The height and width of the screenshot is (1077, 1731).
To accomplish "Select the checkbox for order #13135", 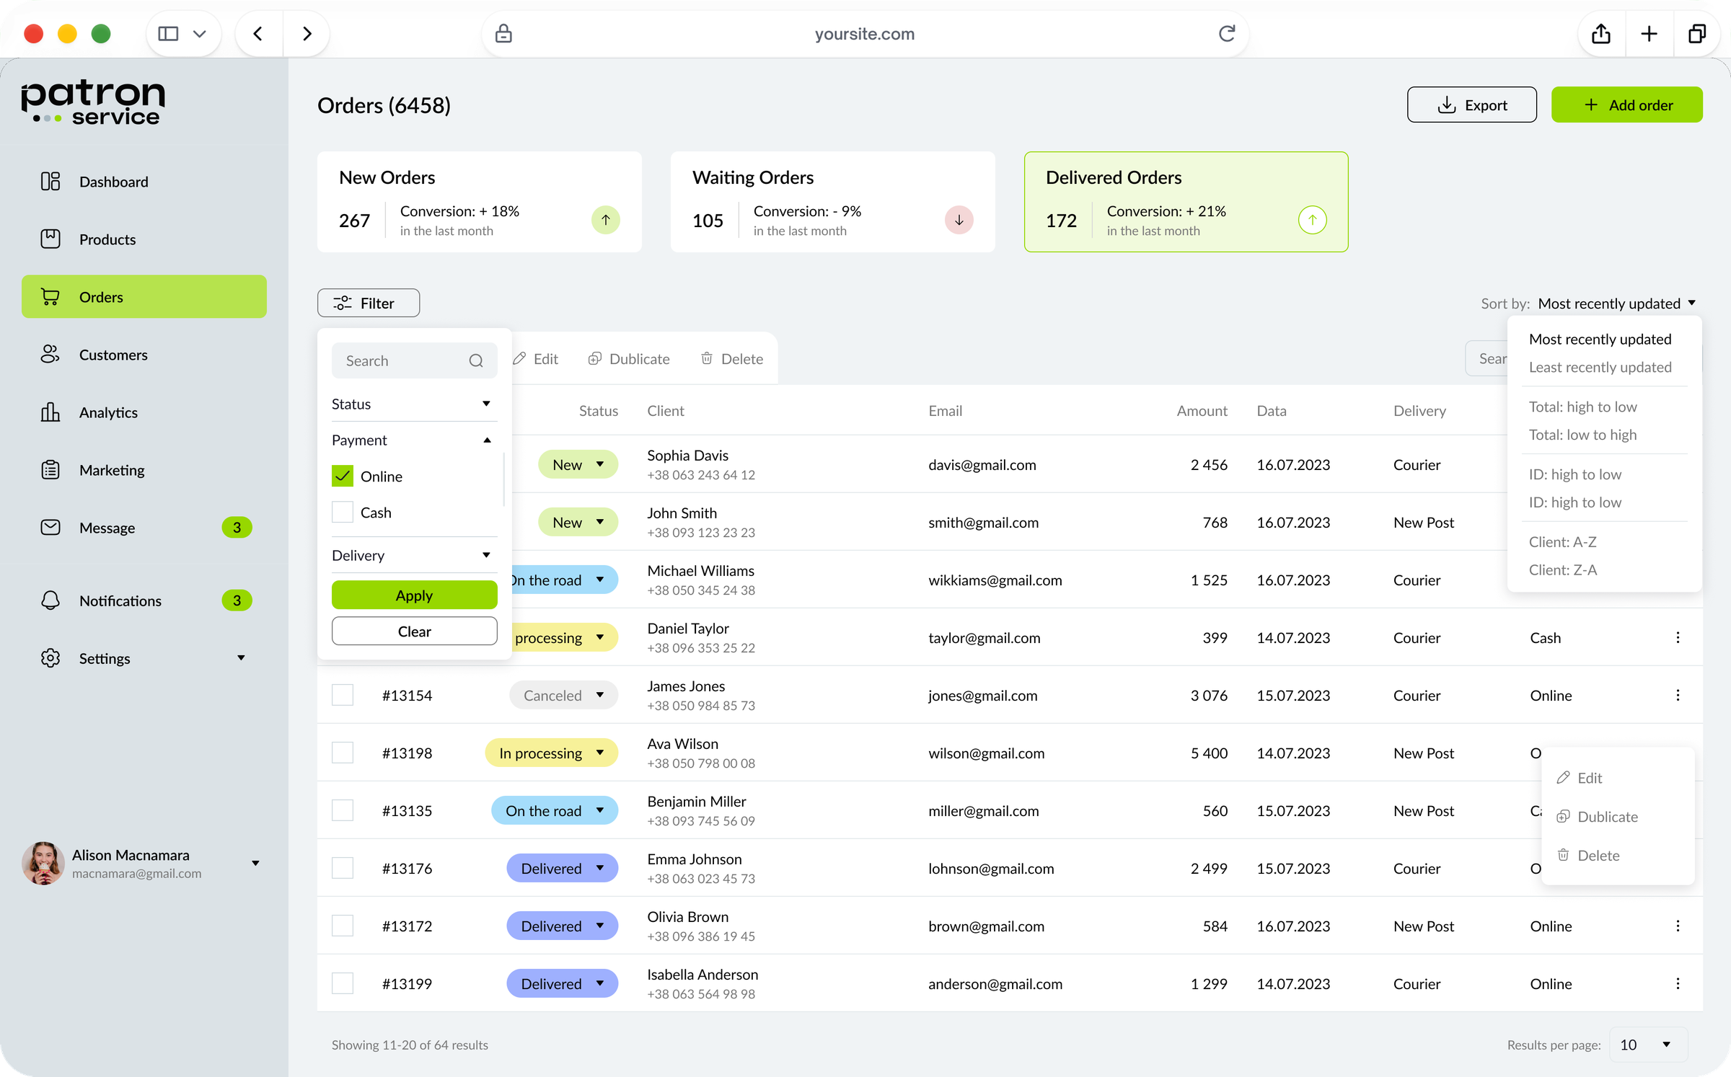I will [343, 810].
